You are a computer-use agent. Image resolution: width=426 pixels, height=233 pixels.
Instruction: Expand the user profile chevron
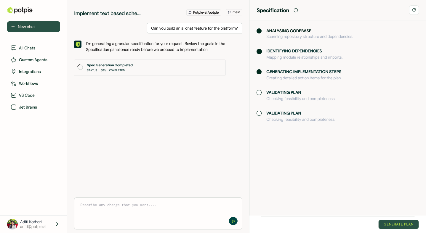tap(57, 224)
